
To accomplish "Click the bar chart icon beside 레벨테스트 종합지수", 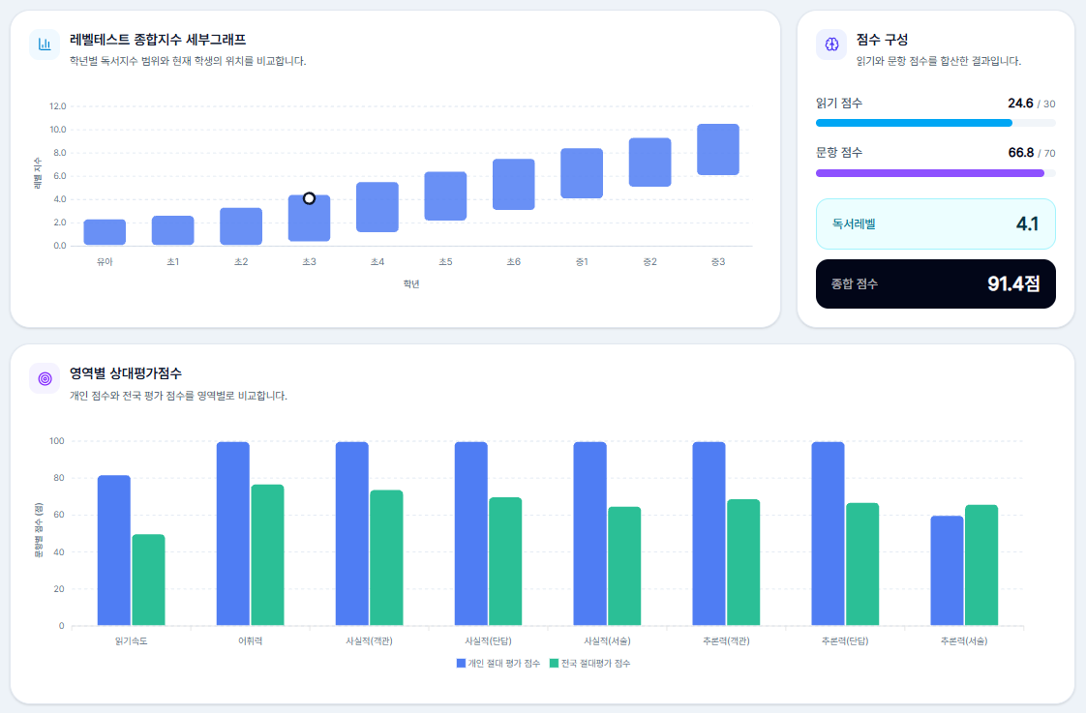I will [x=45, y=45].
